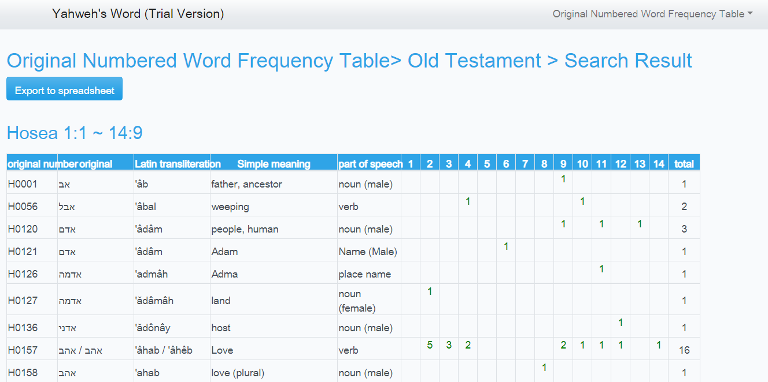The height and width of the screenshot is (382, 768).
Task: Click Hebrew word אדני in H0136 row
Action: pyautogui.click(x=67, y=328)
